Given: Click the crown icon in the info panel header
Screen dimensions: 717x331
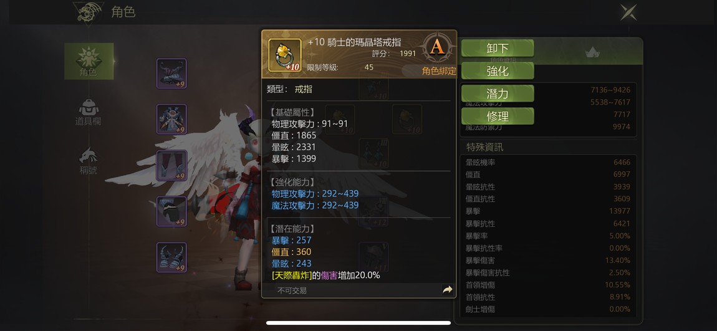Looking at the screenshot, I should 592,52.
